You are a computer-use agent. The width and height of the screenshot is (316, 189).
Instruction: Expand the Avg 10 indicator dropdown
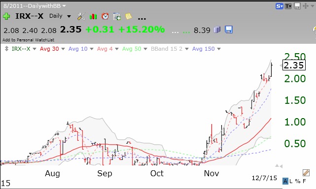[92, 49]
